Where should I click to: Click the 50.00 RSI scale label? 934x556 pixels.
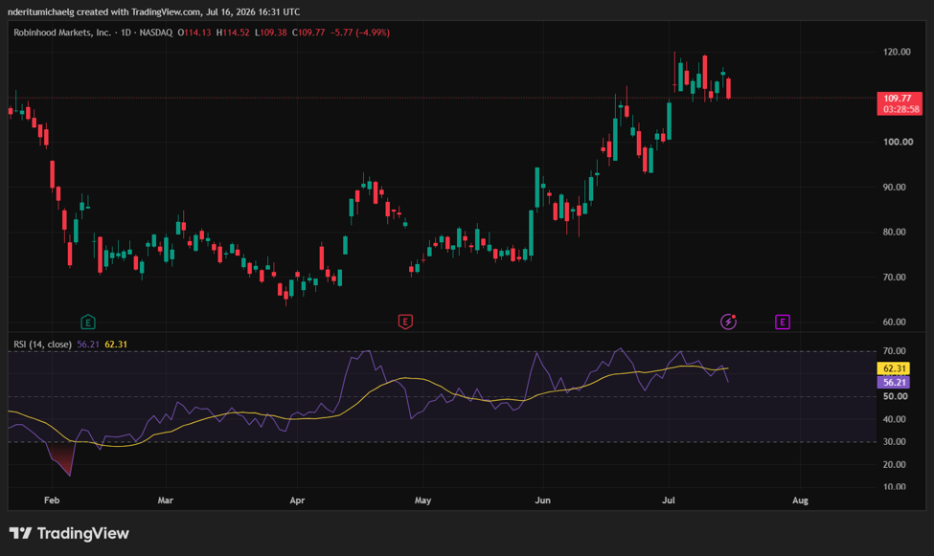tap(894, 396)
